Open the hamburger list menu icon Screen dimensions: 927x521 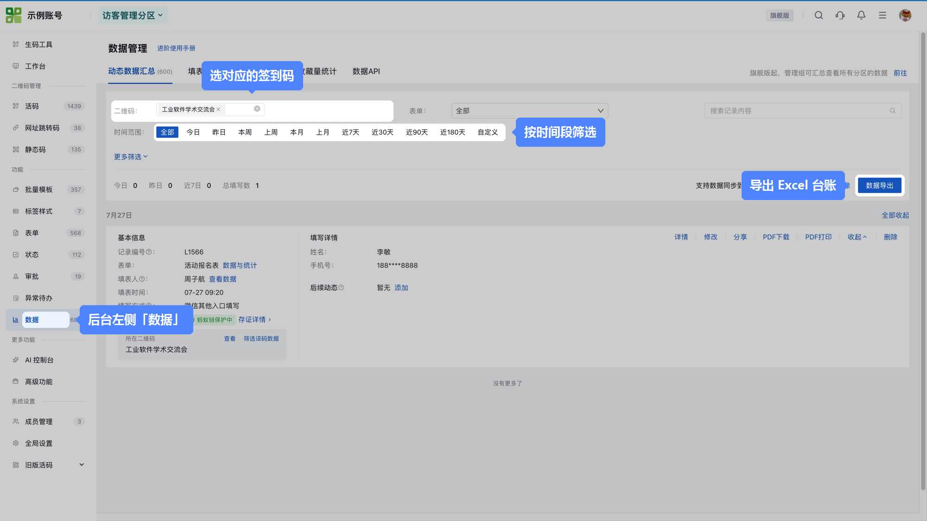(x=883, y=15)
